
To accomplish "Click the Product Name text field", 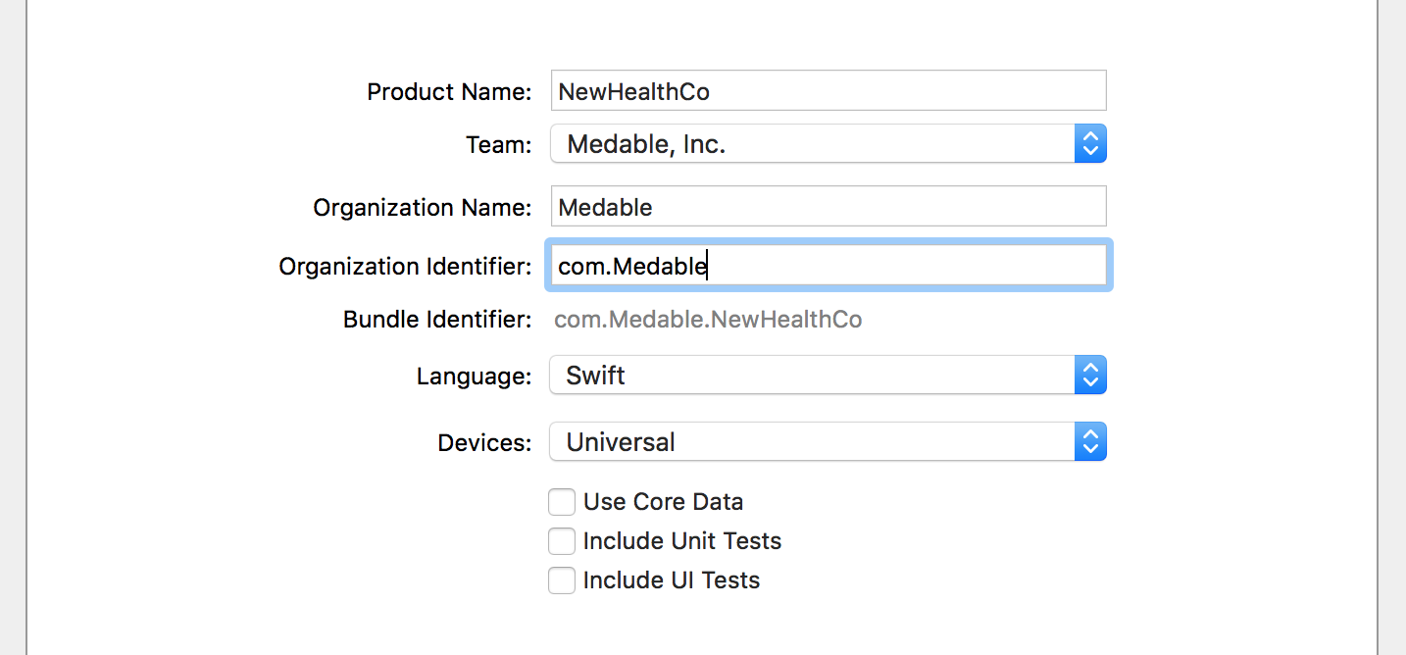I will click(x=828, y=91).
